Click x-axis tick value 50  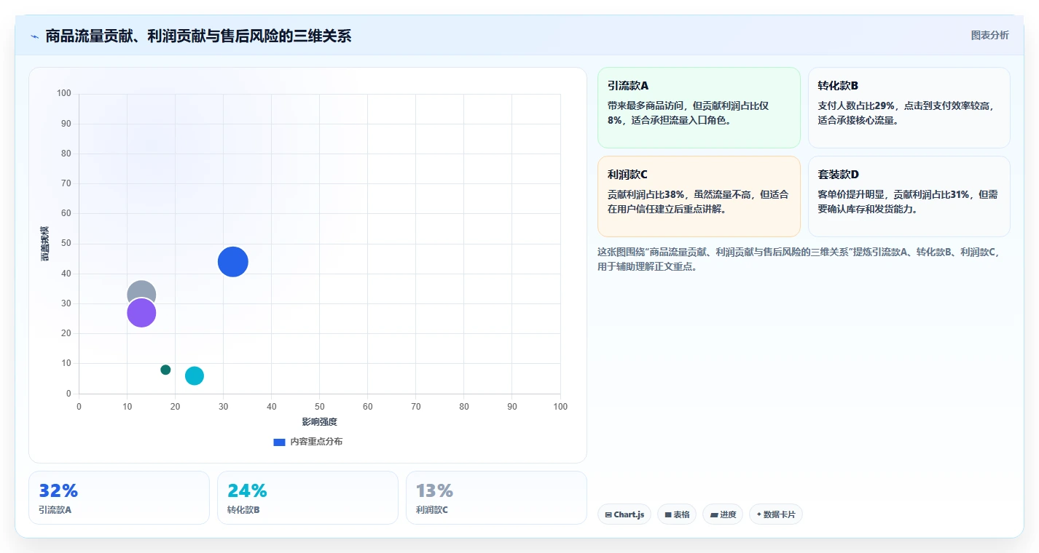click(320, 407)
